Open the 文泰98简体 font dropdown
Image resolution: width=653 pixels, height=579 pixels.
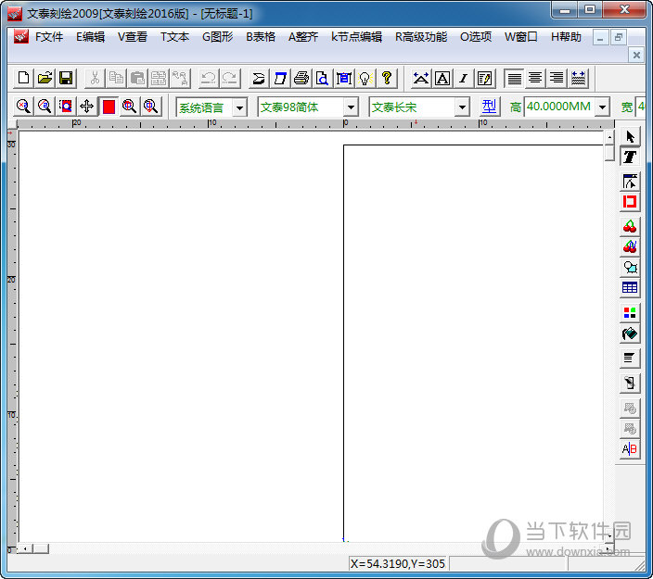pyautogui.click(x=351, y=107)
